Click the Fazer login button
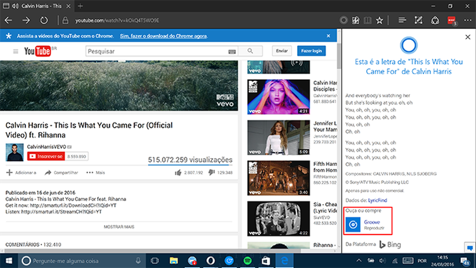Image resolution: width=476 pixels, height=268 pixels. (x=312, y=51)
